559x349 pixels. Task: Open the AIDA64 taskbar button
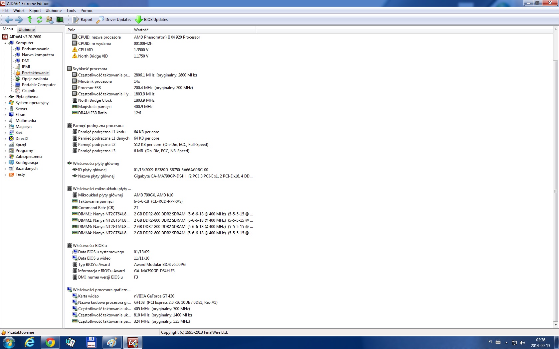point(133,342)
